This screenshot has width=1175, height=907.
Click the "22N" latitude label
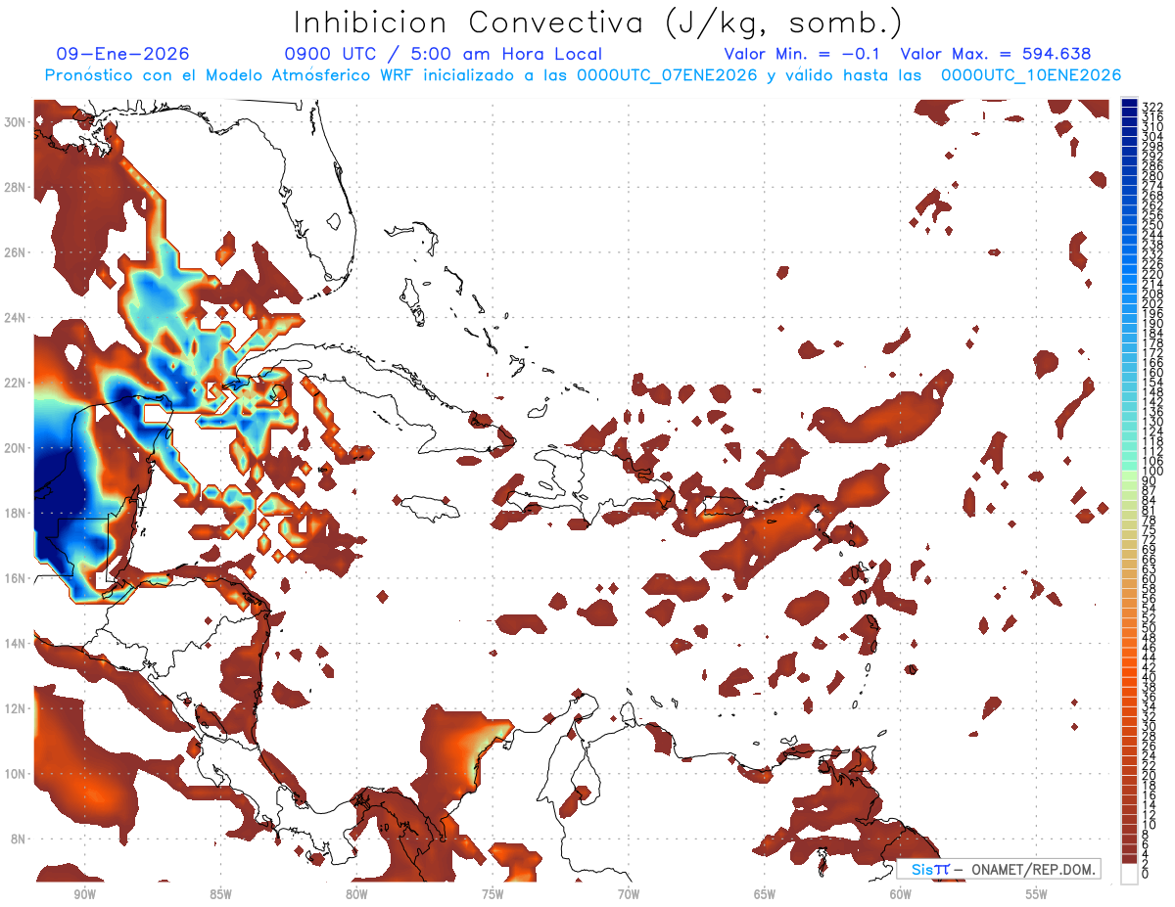pyautogui.click(x=17, y=383)
